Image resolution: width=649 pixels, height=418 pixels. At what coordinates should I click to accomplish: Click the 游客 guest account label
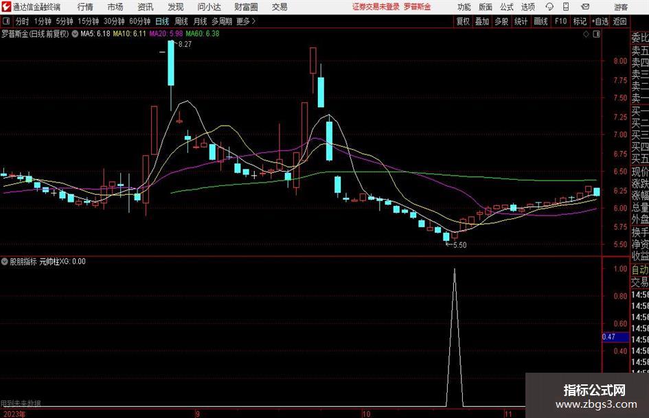[x=621, y=7]
